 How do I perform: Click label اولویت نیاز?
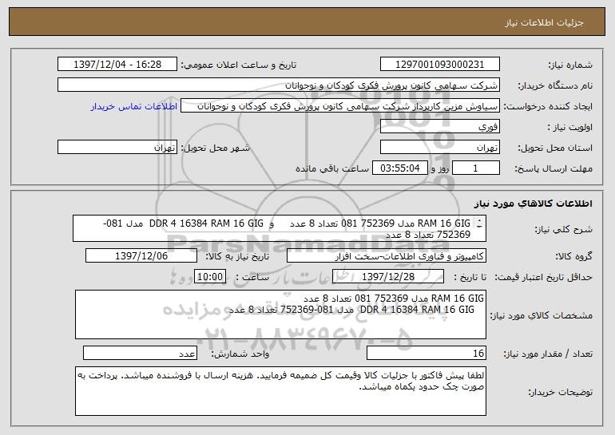pos(570,128)
